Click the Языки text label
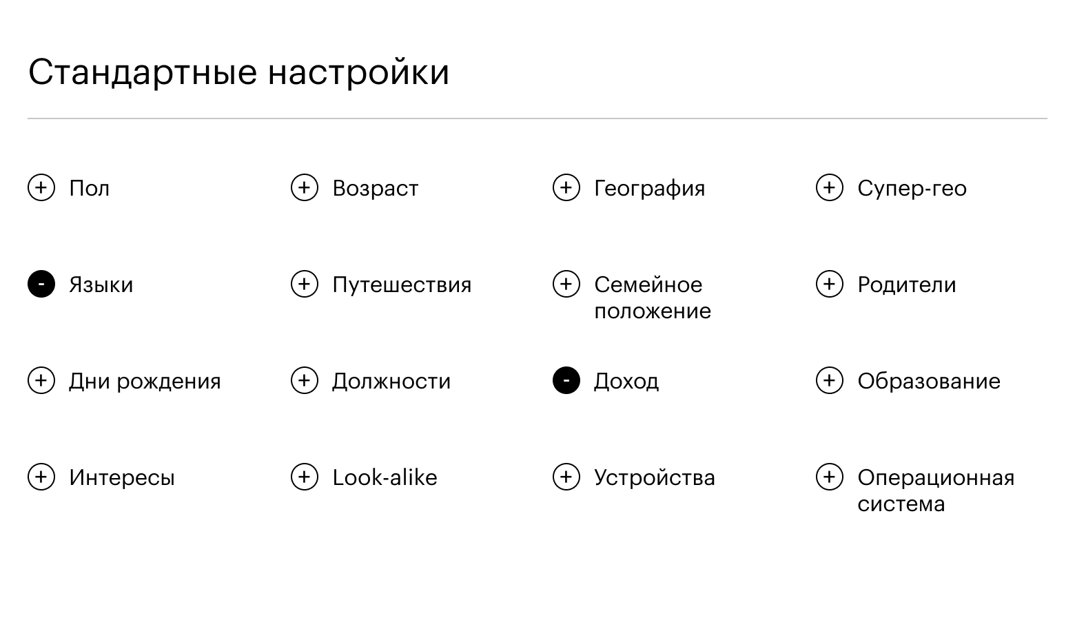The width and height of the screenshot is (1075, 620). click(x=101, y=285)
